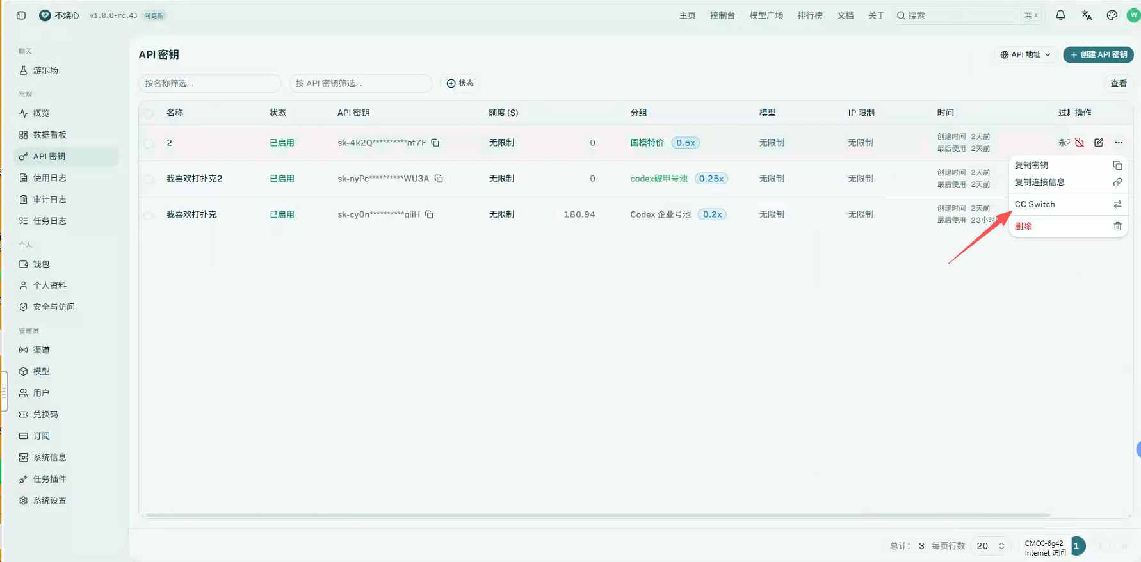Image resolution: width=1141 pixels, height=562 pixels.
Task: Collapse the sidebar with the panel icon
Action: click(x=21, y=15)
